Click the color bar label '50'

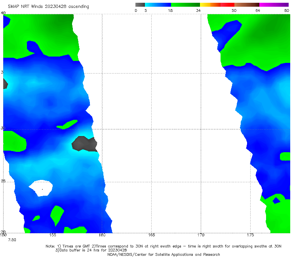point(234,10)
